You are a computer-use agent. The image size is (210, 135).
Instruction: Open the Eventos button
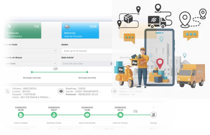(x=109, y=129)
